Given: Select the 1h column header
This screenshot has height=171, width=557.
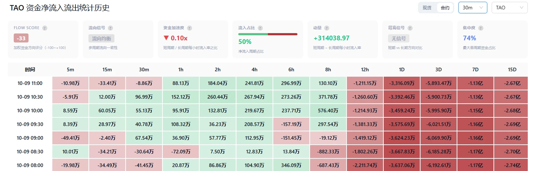Looking at the screenshot, I should (x=181, y=69).
